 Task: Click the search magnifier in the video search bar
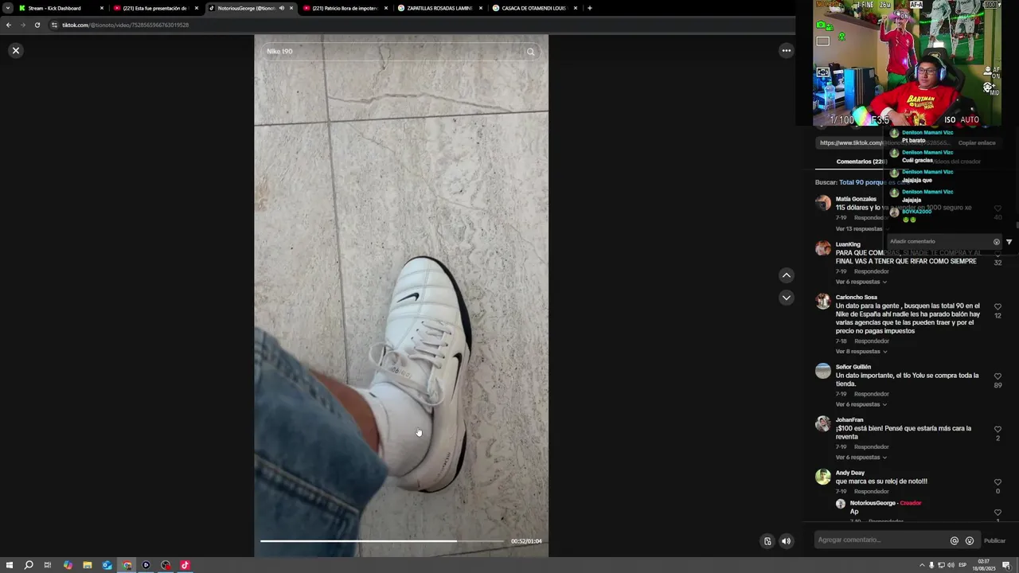coord(530,52)
